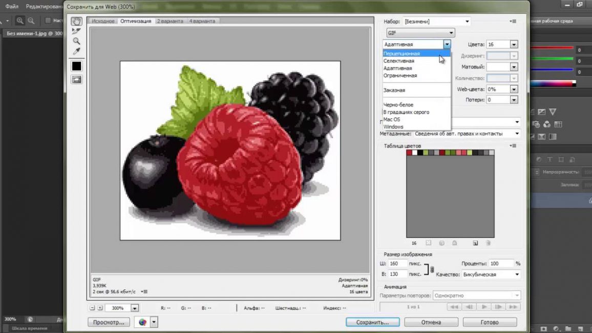Open the Цвета count dropdown

coord(514,44)
